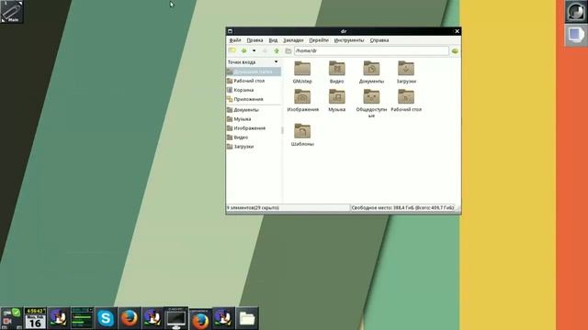Open the Инструменты menu

(349, 40)
